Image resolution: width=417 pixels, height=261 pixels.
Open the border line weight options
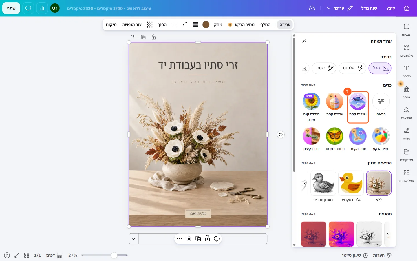pyautogui.click(x=195, y=25)
